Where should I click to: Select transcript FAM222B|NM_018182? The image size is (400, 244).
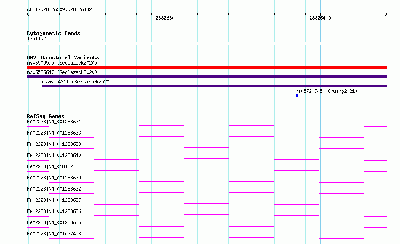coord(50,166)
